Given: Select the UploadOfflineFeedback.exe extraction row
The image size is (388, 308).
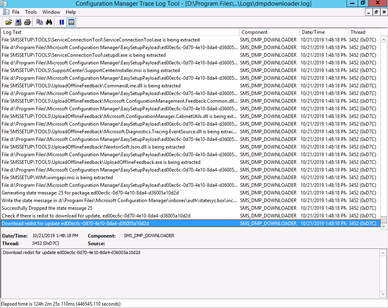Looking at the screenshot, I should 190,162.
